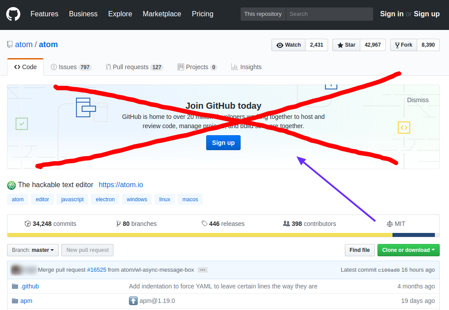Screen dimensions: 449x310
Task: Click the yellow language bar segment
Action: click(x=200, y=235)
